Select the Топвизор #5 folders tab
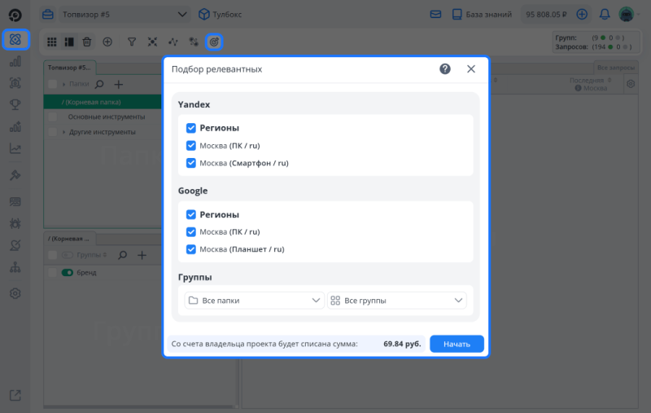651x413 pixels. point(69,68)
